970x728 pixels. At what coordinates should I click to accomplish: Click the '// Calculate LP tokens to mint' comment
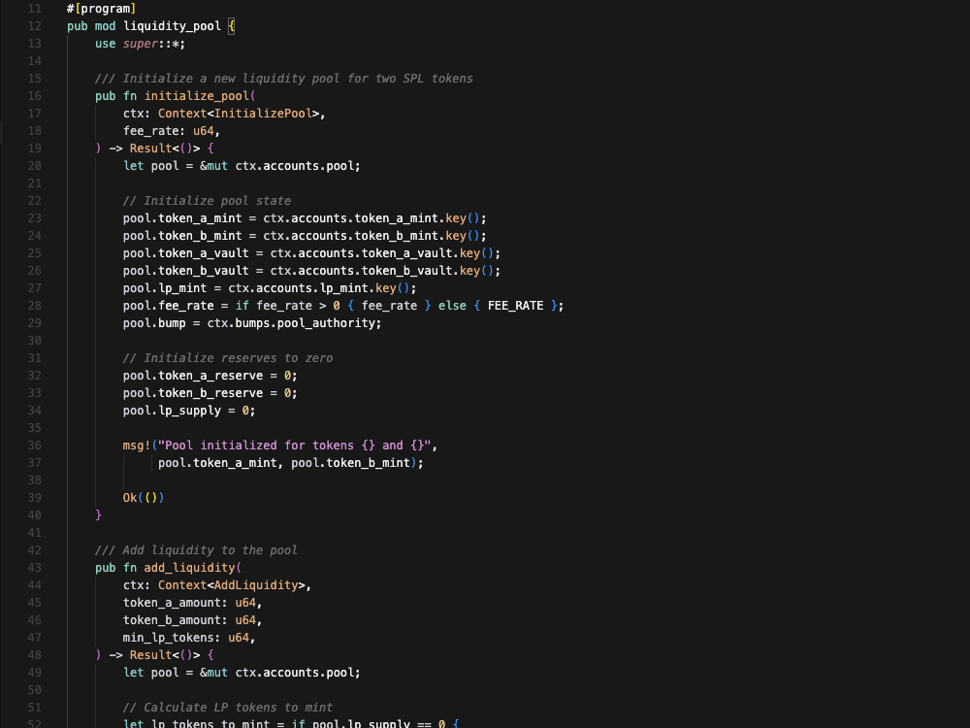click(228, 708)
